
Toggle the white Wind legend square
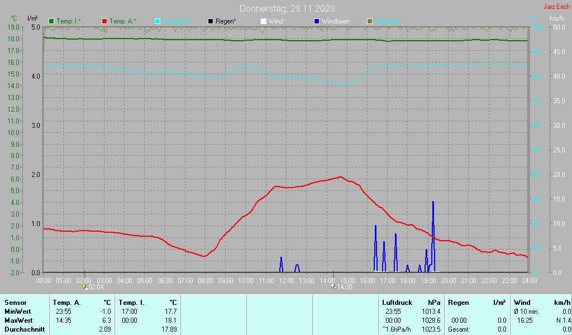point(264,21)
